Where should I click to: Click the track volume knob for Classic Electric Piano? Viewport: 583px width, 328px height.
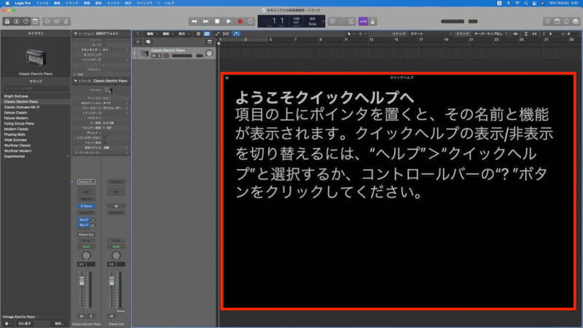[210, 53]
